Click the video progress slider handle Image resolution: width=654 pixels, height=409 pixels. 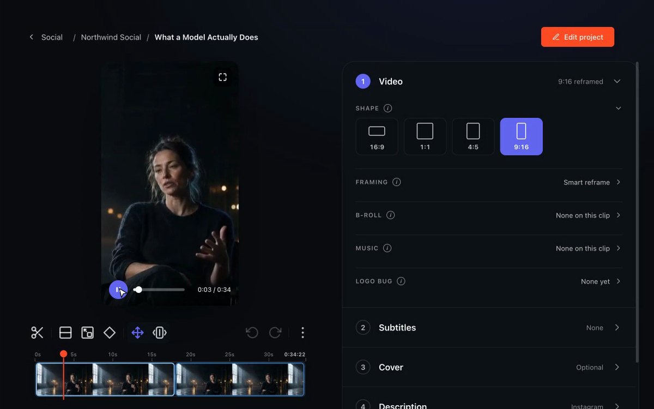pos(138,290)
